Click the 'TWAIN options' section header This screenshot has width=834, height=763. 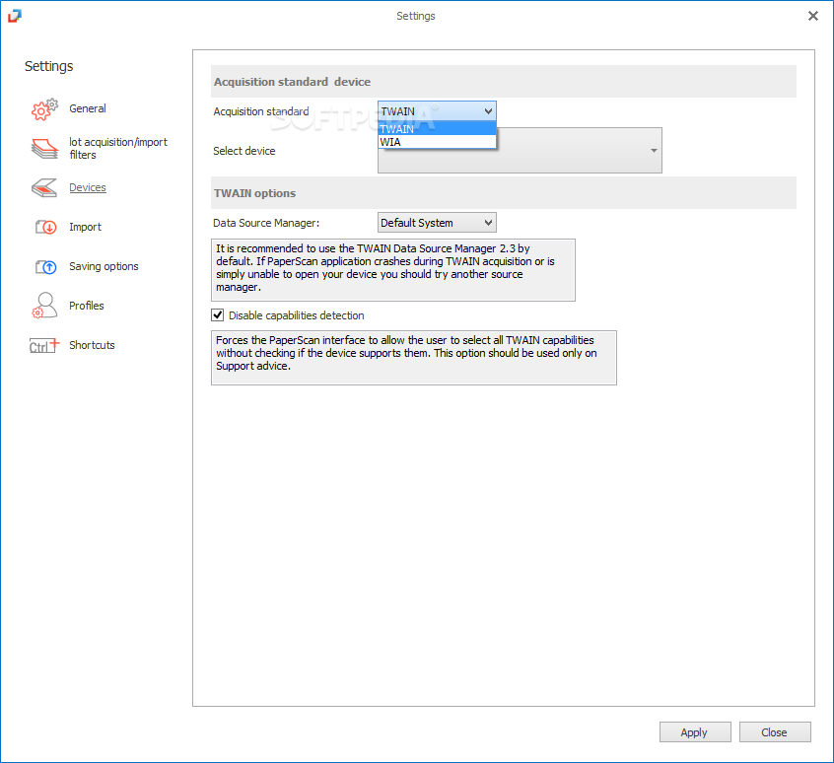click(x=254, y=193)
